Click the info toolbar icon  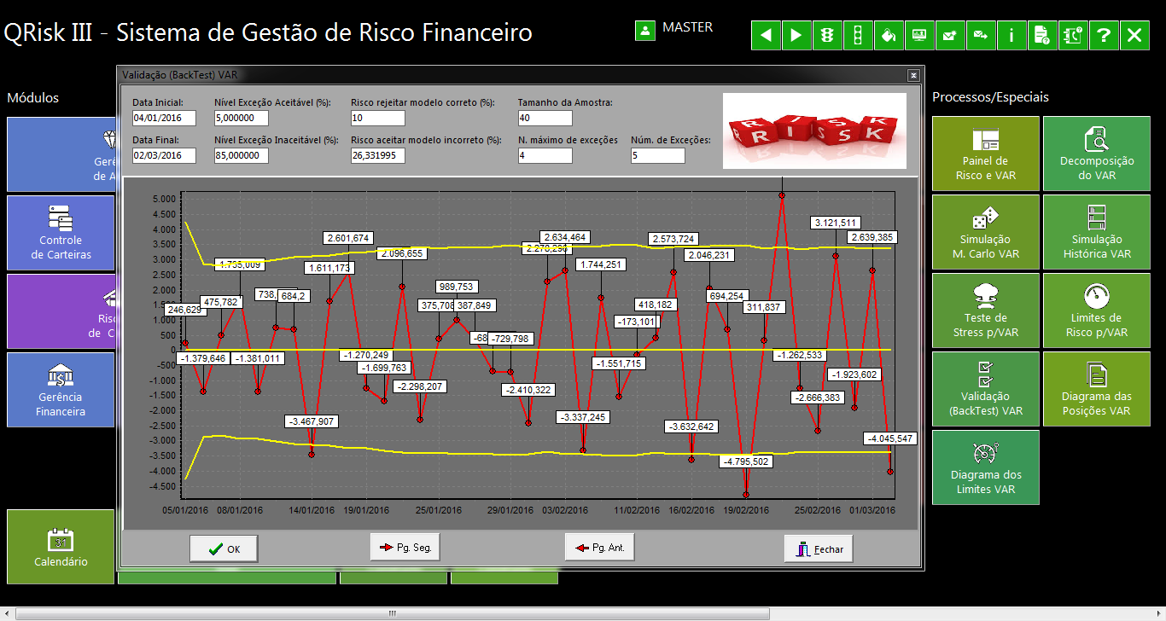[1012, 35]
